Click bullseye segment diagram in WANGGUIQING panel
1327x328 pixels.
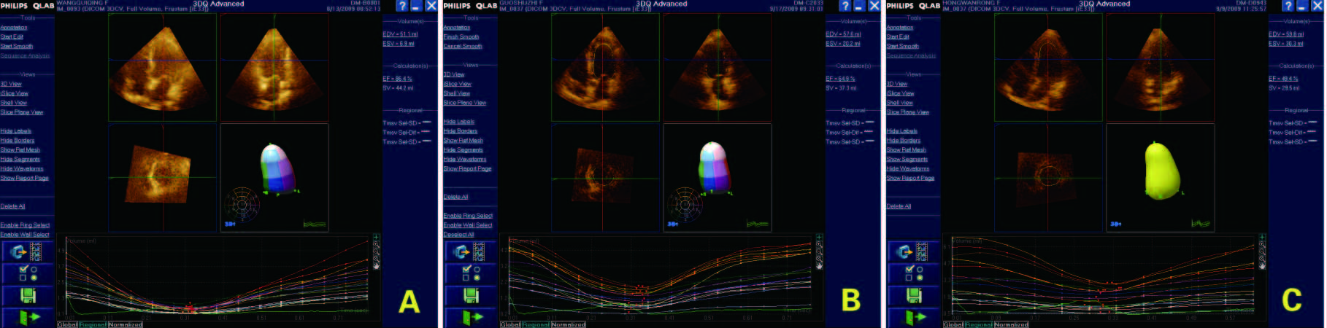click(x=242, y=204)
